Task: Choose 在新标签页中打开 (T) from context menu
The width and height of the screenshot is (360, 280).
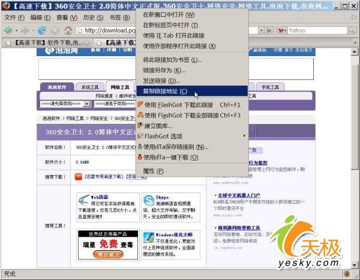Action: pos(192,25)
